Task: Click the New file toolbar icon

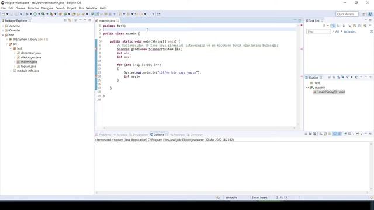Action: point(3,14)
